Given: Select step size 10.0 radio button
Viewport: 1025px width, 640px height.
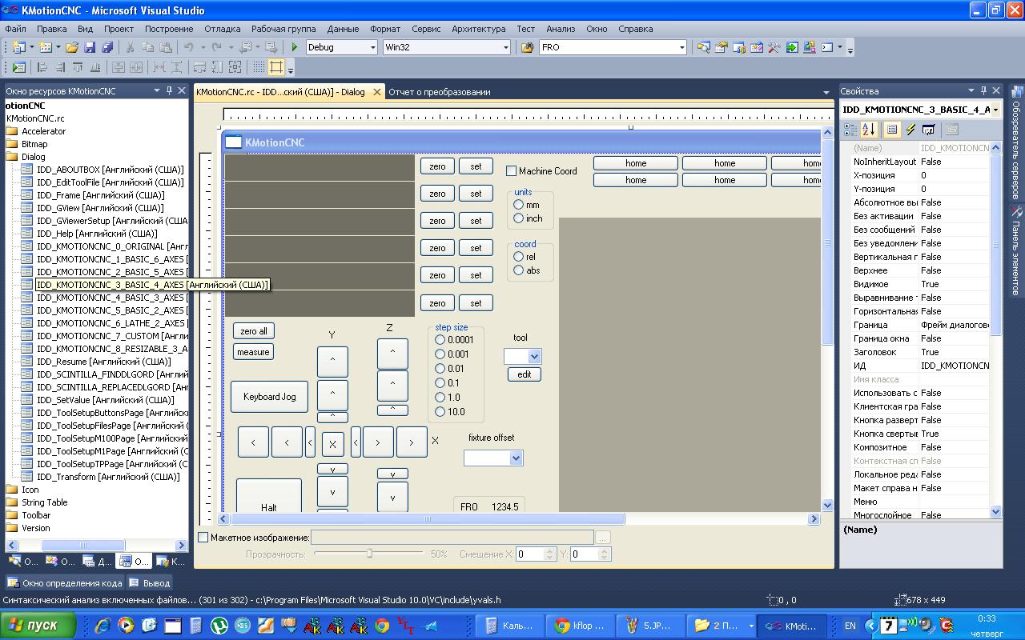Looking at the screenshot, I should [440, 412].
